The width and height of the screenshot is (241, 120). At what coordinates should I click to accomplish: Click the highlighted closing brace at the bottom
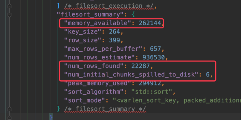51,117
